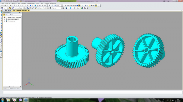Click the Open file folder icon

pos(5,6)
